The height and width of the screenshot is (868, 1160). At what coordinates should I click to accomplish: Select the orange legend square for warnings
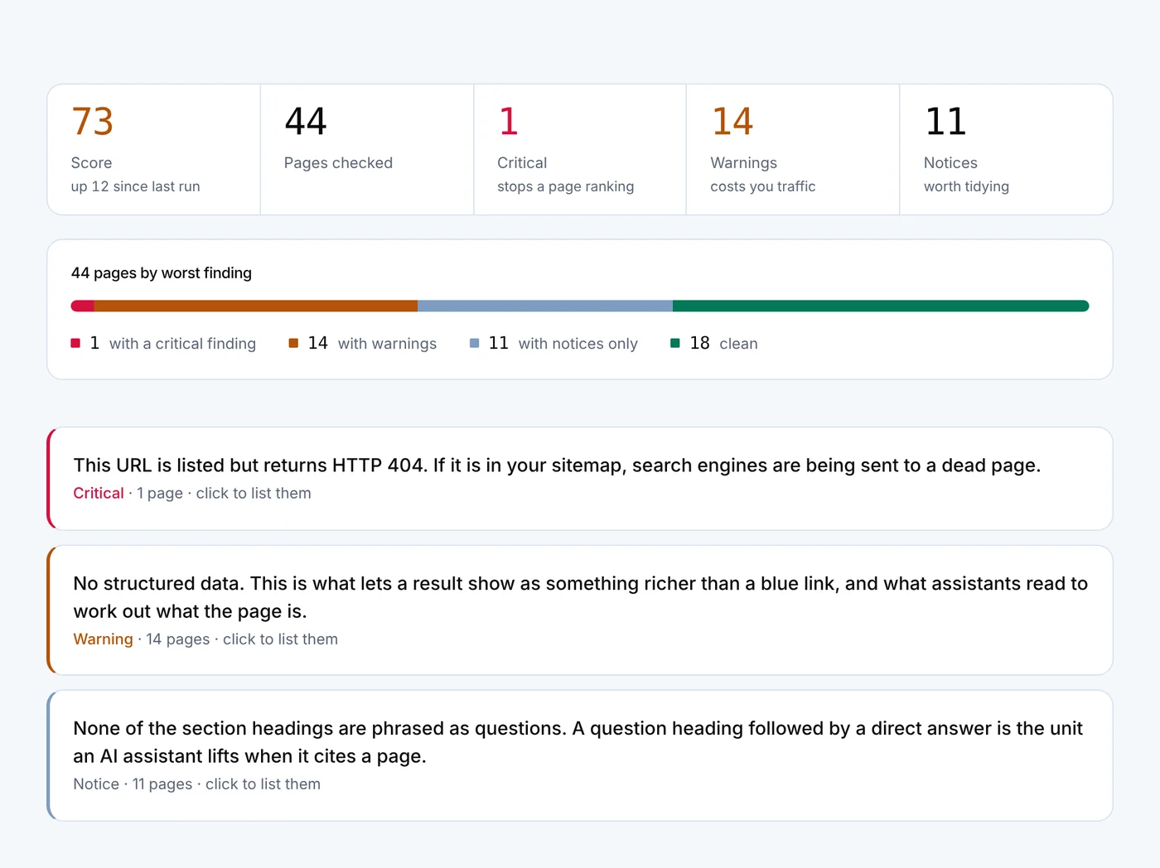293,343
